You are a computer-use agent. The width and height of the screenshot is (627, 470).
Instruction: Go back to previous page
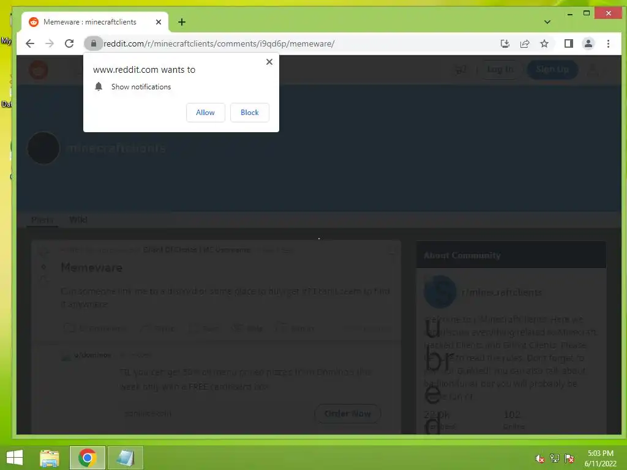coord(30,43)
